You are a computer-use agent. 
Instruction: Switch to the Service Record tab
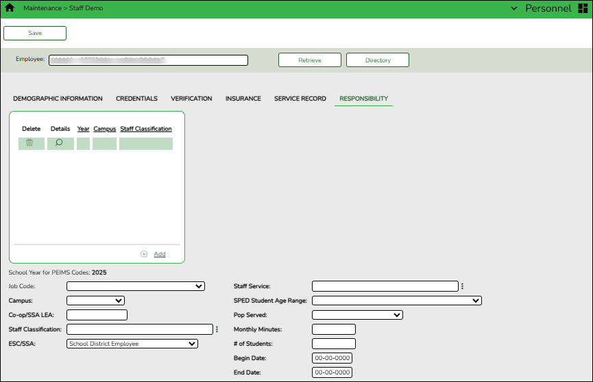[x=300, y=99]
